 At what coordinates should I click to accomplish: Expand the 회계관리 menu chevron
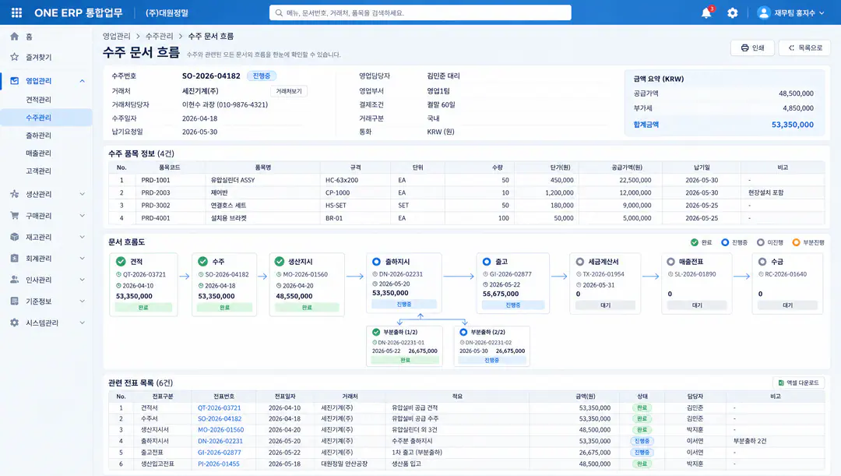pos(82,259)
